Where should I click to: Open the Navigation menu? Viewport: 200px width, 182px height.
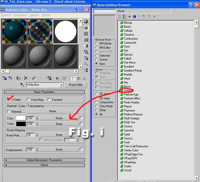point(20,15)
